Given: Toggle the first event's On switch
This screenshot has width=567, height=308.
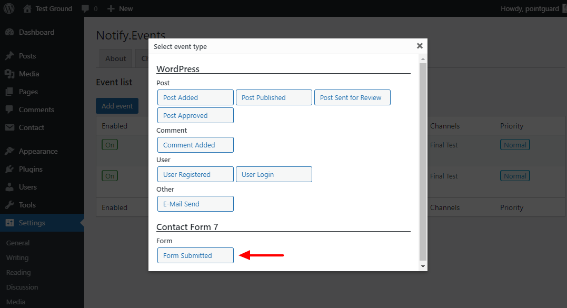Looking at the screenshot, I should 110,145.
